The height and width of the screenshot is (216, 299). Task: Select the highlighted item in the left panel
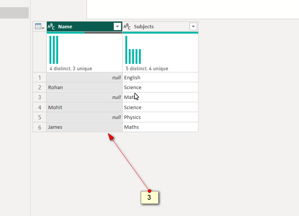tap(14, 13)
